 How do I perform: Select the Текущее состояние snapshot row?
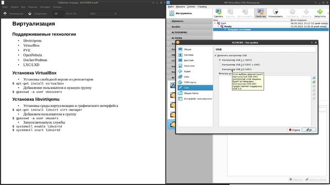pyautogui.click(x=271, y=30)
